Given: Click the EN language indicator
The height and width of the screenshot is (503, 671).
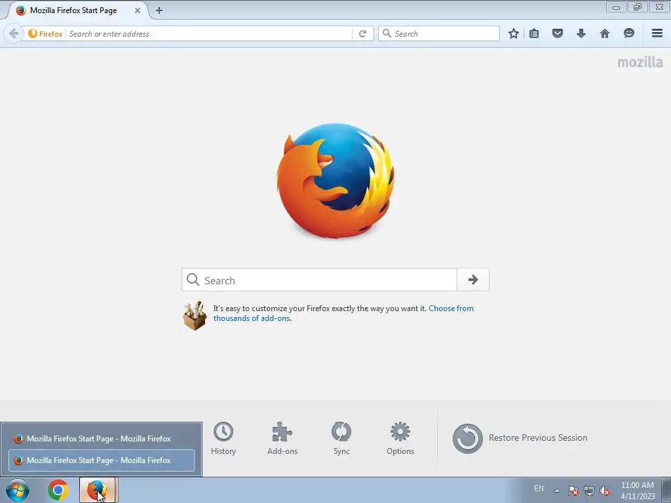Looking at the screenshot, I should pos(539,489).
